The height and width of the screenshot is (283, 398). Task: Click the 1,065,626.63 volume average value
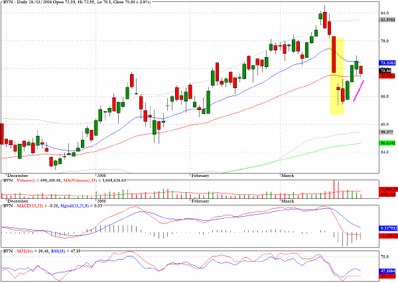coord(113,180)
